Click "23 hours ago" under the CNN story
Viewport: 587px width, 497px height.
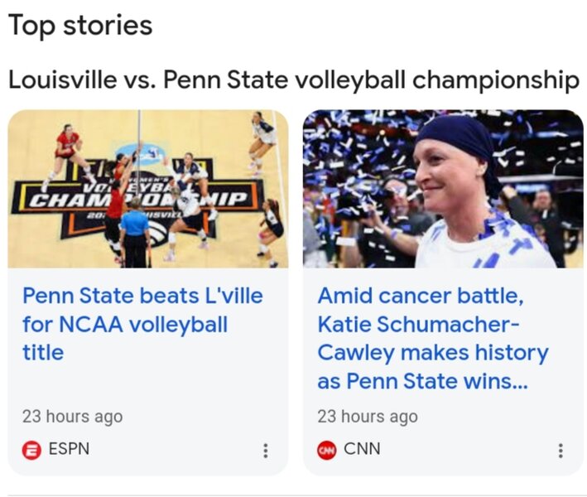pyautogui.click(x=368, y=416)
